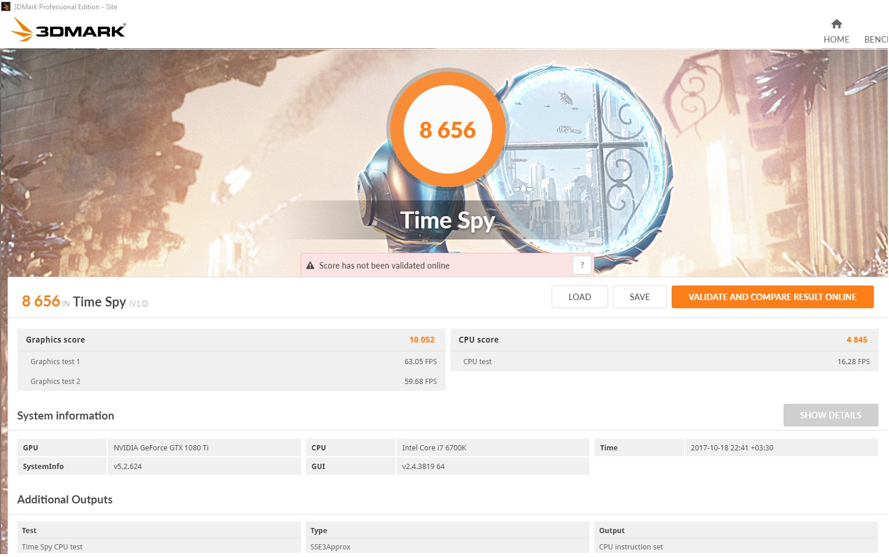The width and height of the screenshot is (889, 557).
Task: Click the Intel Core i7 6700K cell
Action: click(x=493, y=447)
